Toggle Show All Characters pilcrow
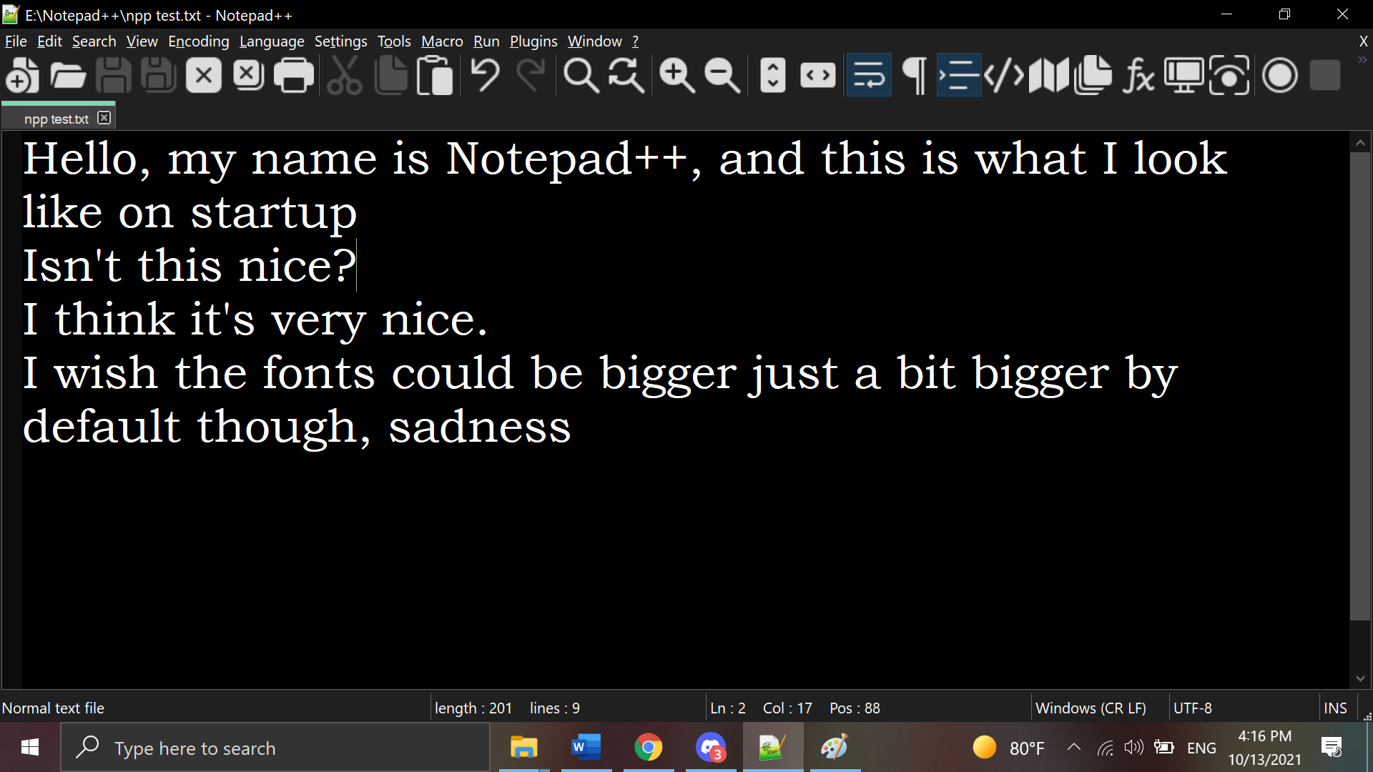 coord(914,75)
